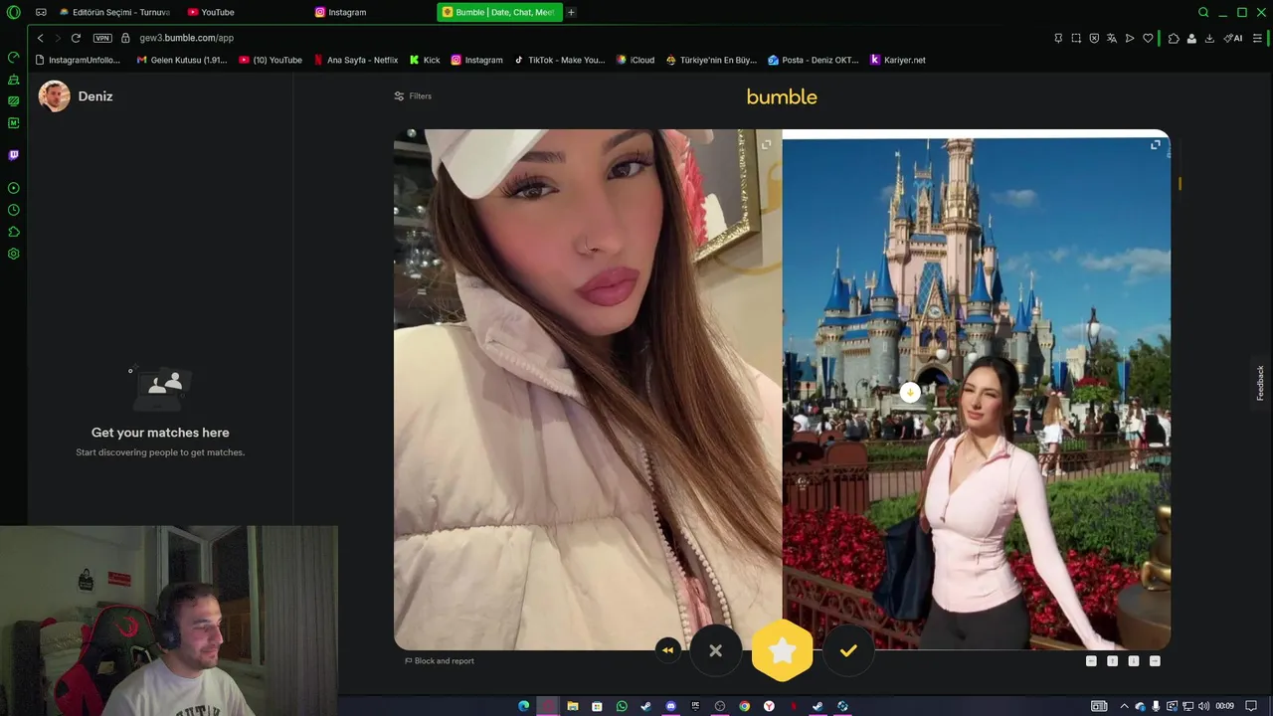The width and height of the screenshot is (1273, 716).
Task: Open Google Chrome from the taskbar
Action: pos(744,706)
